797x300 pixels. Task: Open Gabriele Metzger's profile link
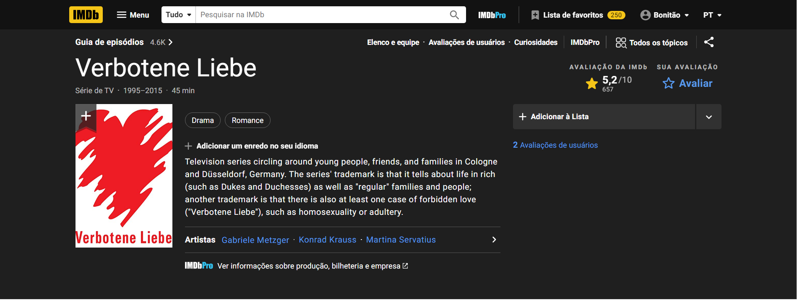(255, 240)
